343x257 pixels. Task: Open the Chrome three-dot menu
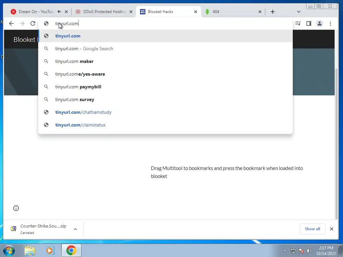click(330, 23)
